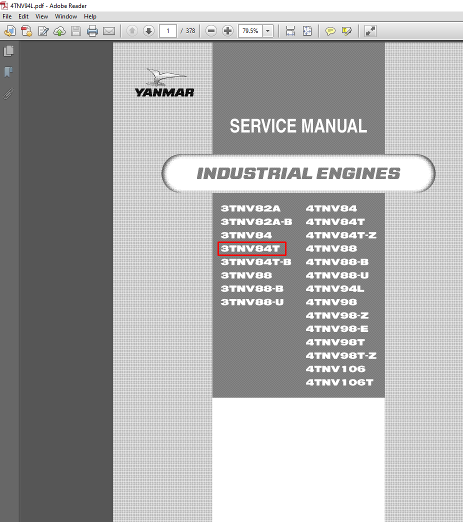Click the 4TNV98 model text
Image resolution: width=463 pixels, height=522 pixels.
[331, 302]
